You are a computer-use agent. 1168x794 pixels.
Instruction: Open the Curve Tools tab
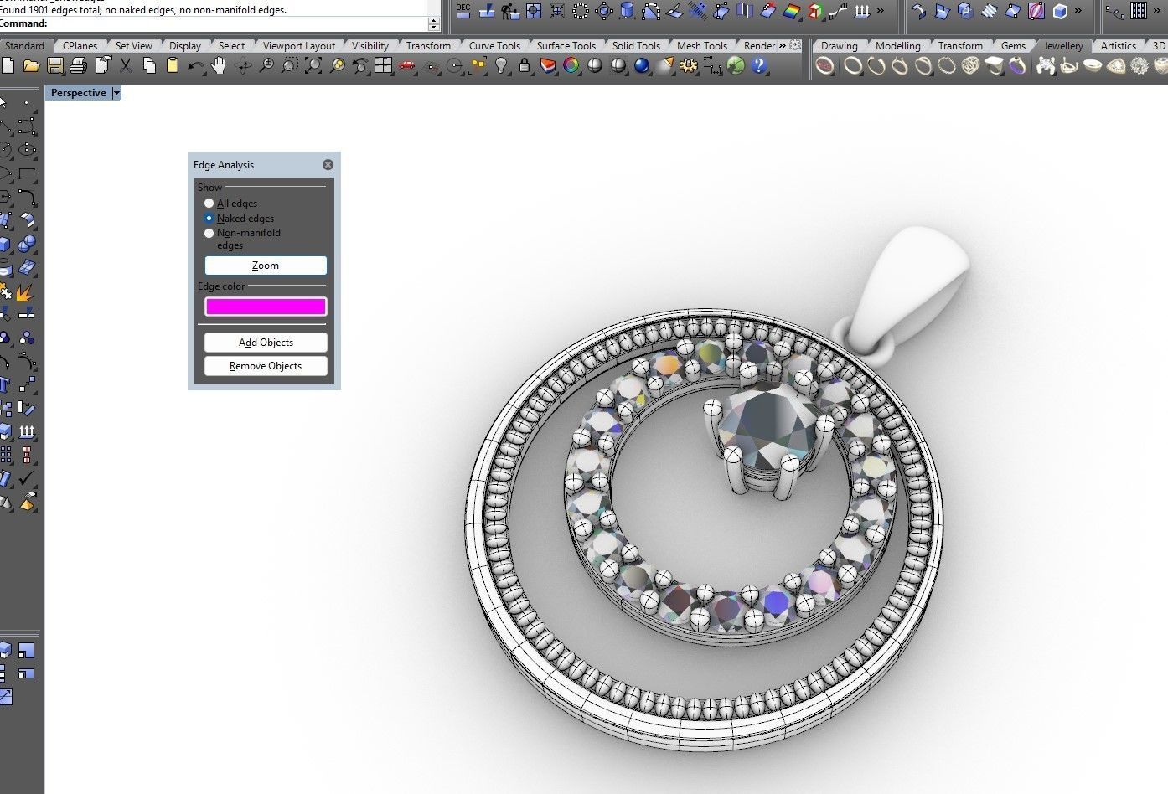(x=494, y=46)
